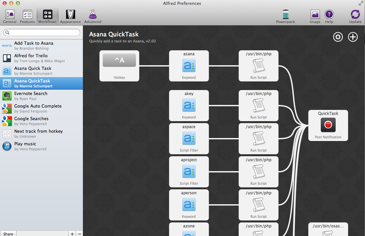Click Run Script node connected to asana
The height and width of the screenshot is (236, 365).
[x=258, y=66]
